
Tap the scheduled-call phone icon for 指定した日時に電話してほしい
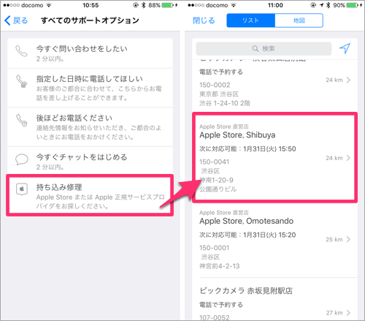[x=21, y=81]
